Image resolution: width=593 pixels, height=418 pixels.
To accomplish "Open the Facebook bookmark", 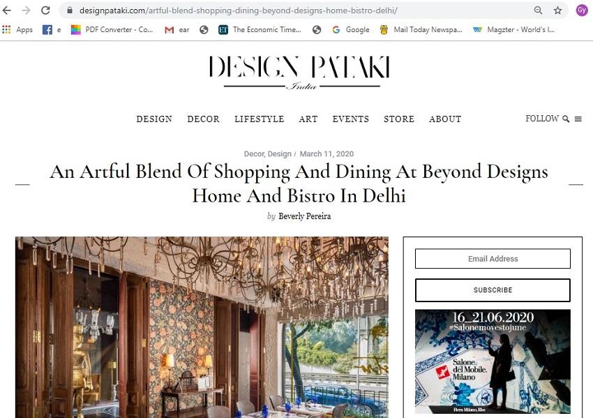I will click(x=52, y=29).
